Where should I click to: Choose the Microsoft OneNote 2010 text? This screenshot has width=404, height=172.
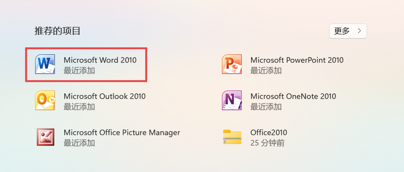293,96
